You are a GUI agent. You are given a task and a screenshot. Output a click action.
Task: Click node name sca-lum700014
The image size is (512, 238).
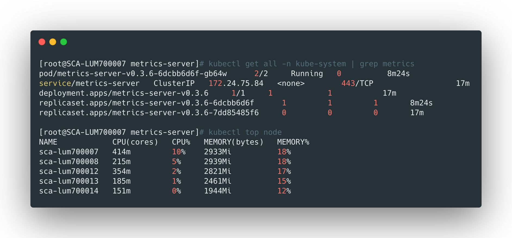point(69,191)
